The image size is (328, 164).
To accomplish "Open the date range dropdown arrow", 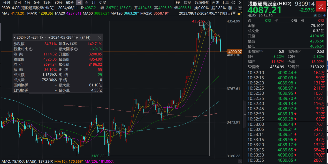I will (234, 13).
